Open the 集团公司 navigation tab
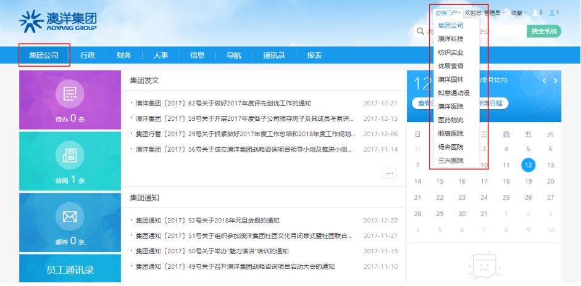This screenshot has width=581, height=286. [44, 55]
